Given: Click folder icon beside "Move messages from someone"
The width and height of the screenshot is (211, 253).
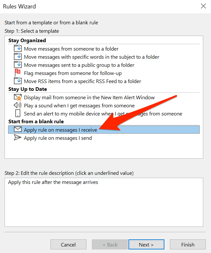Looking at the screenshot, I should pos(18,49).
